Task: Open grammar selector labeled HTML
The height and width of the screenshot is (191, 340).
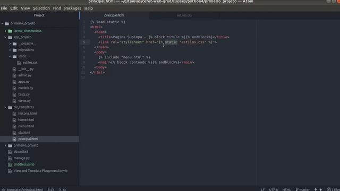Action: pos(286,189)
